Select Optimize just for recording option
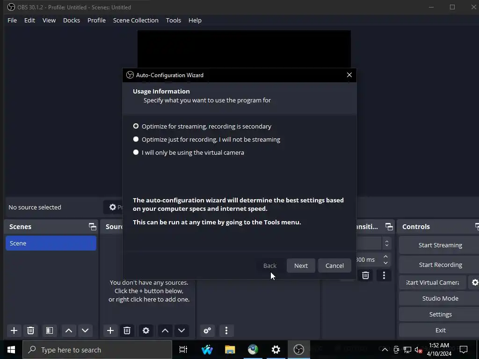 click(x=206, y=139)
